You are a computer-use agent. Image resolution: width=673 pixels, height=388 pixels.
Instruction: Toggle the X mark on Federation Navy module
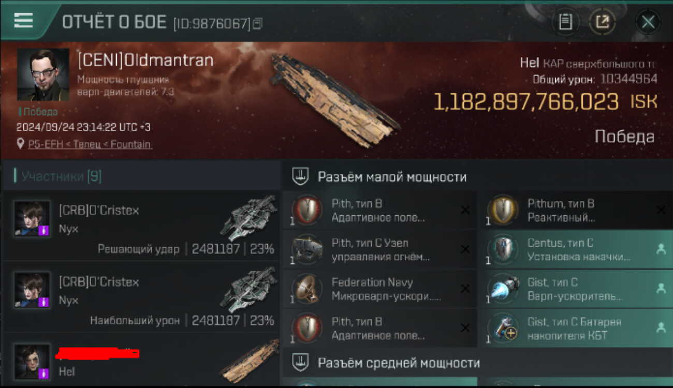465,289
